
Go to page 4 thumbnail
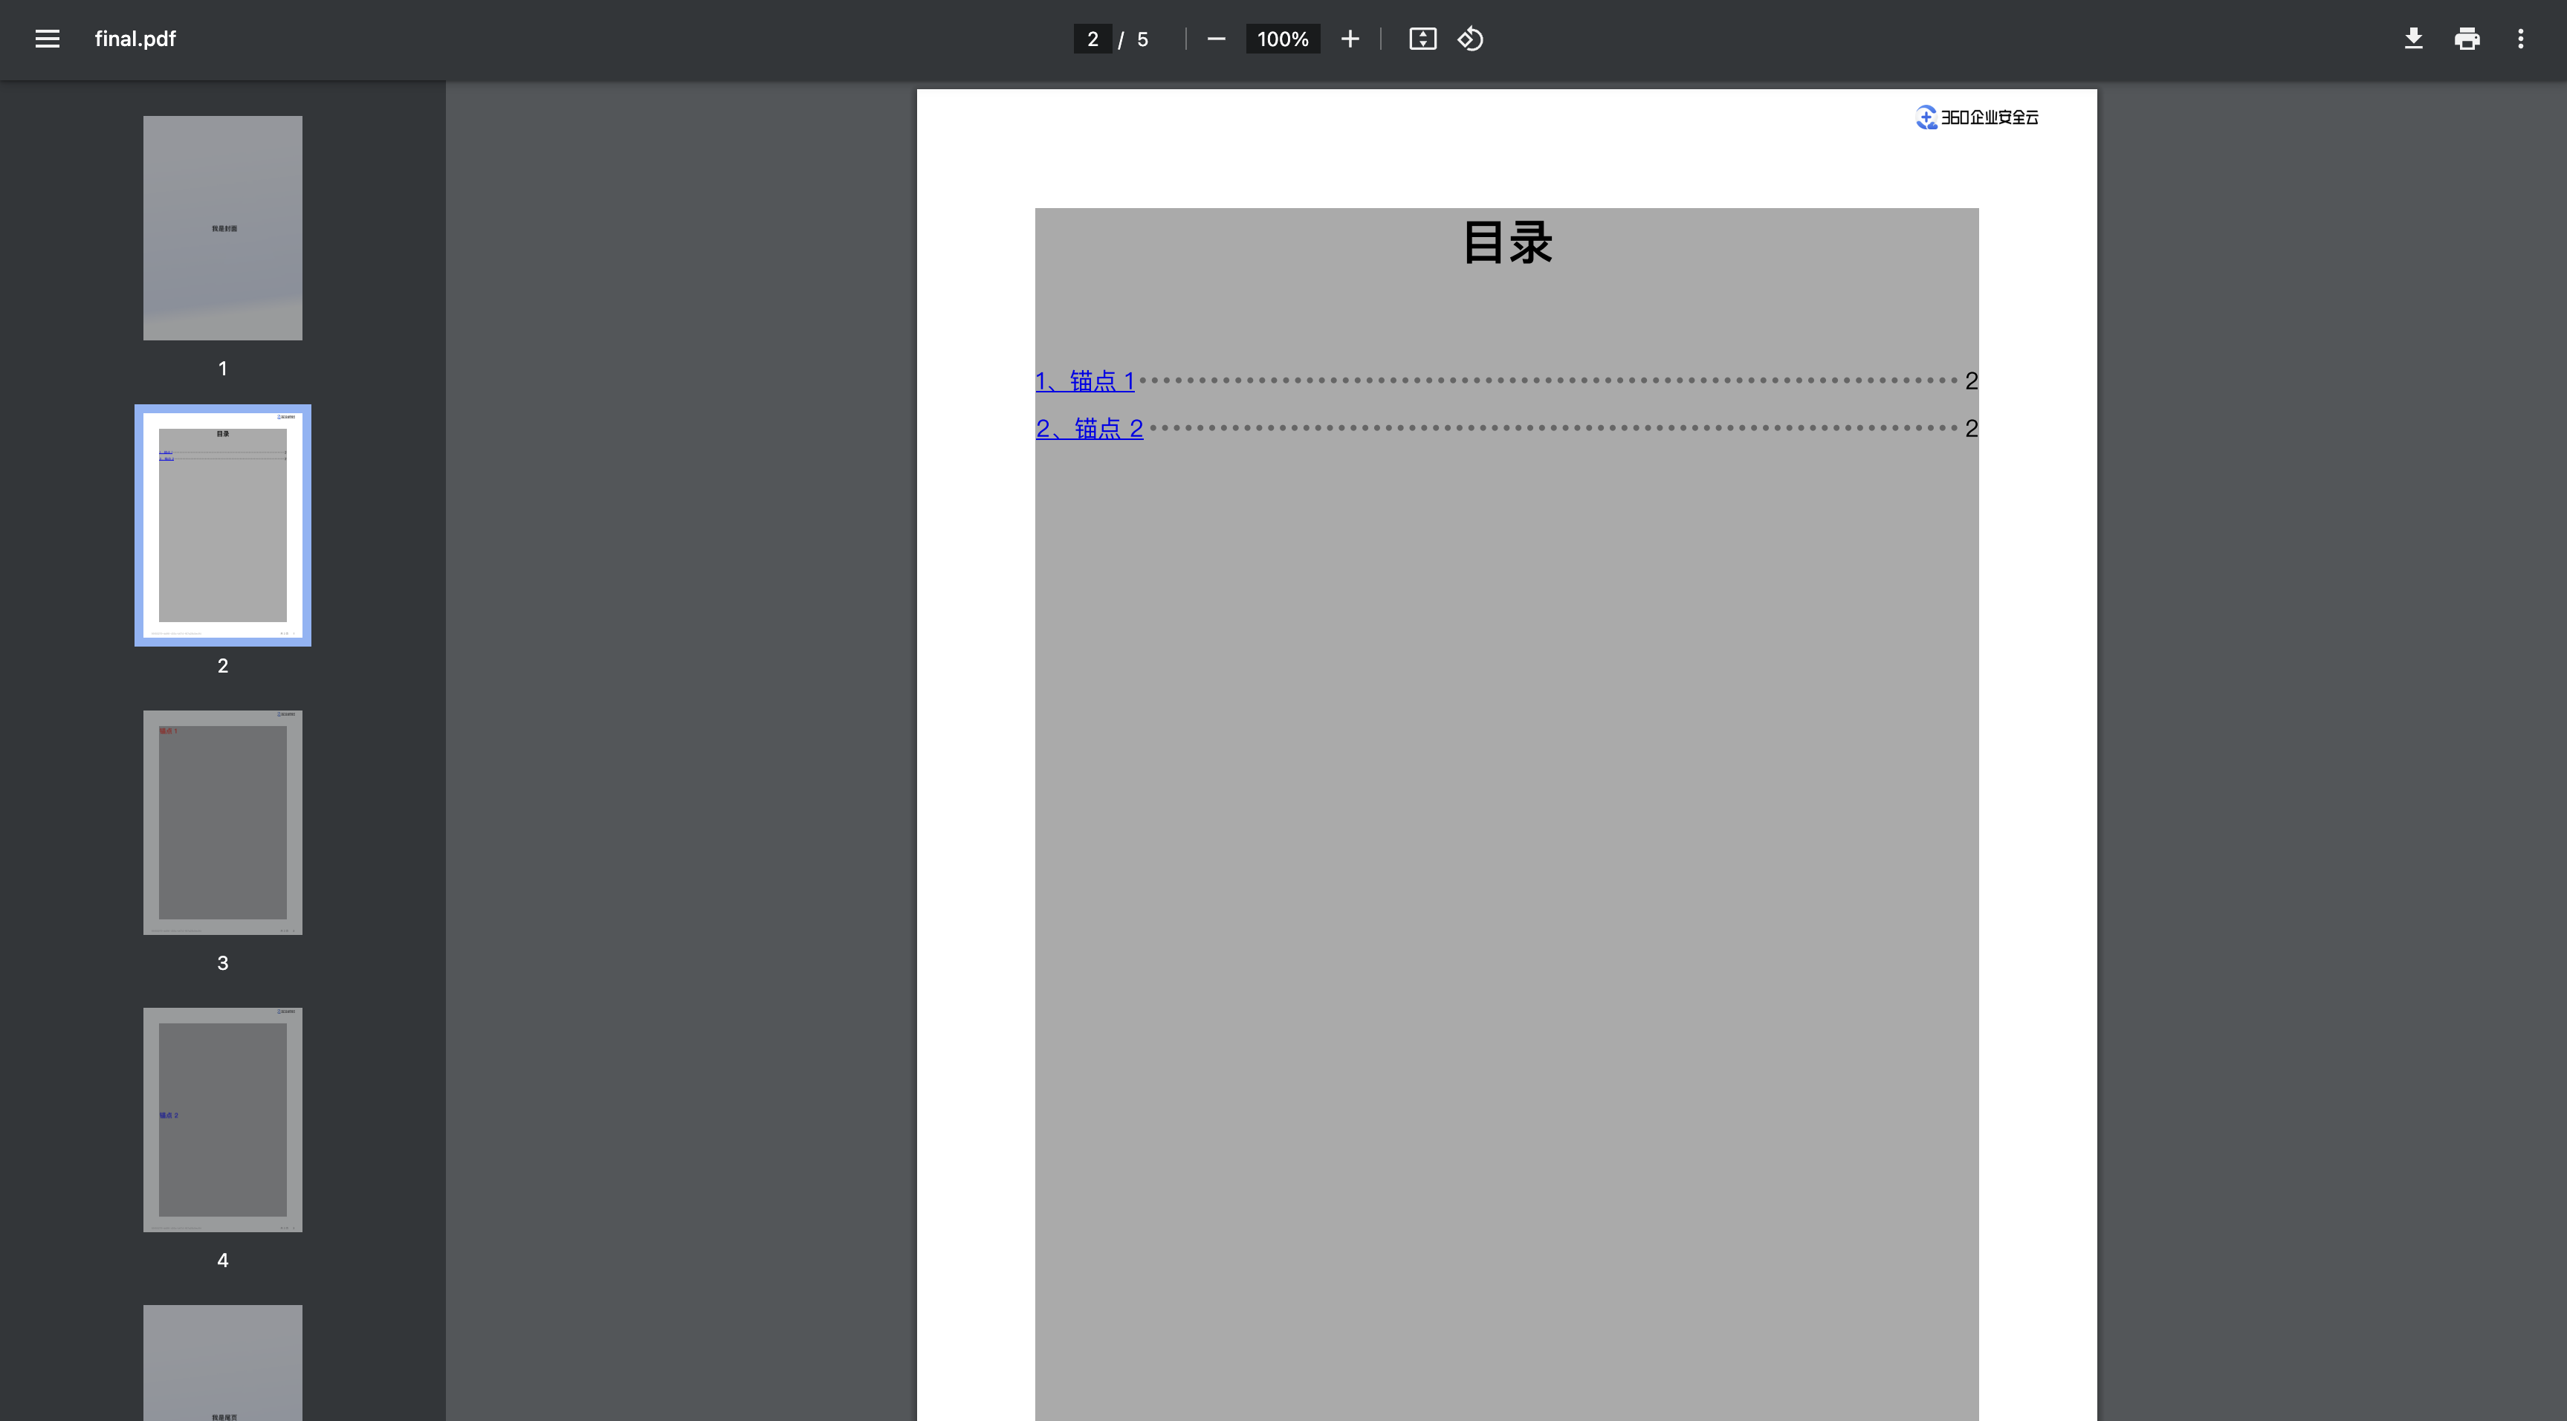coord(222,1119)
